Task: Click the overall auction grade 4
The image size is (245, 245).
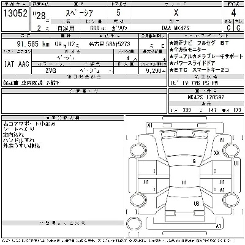Action: point(233,13)
